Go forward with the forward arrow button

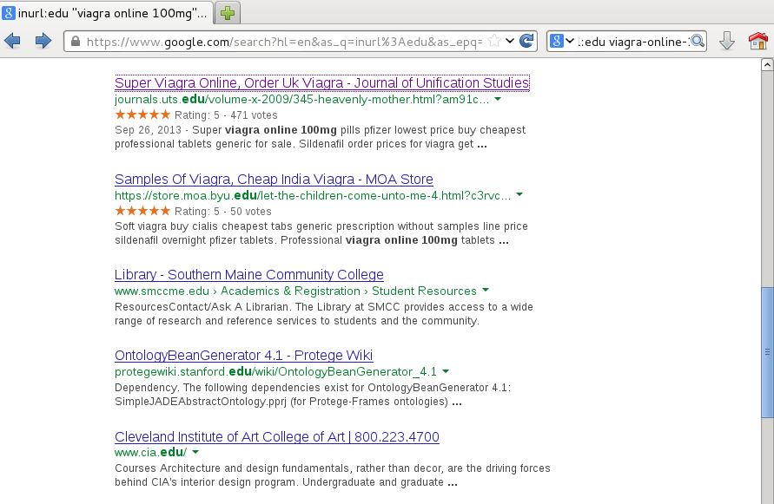tap(43, 41)
